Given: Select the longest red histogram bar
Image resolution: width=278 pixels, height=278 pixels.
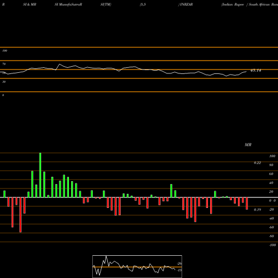Looking at the screenshot, I should coord(21,215).
